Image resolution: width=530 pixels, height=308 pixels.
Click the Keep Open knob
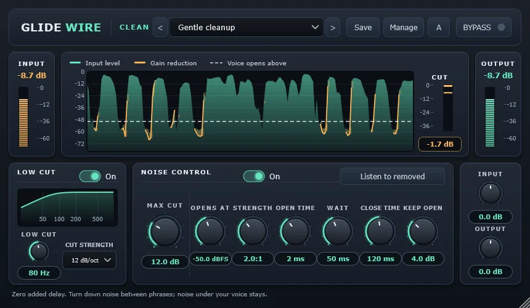tap(423, 231)
